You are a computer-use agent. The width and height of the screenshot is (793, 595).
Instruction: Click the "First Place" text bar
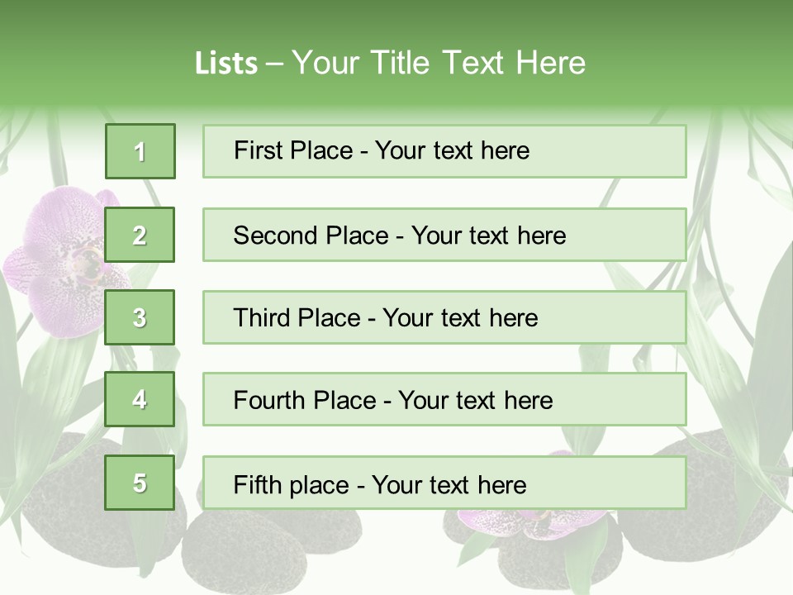point(444,151)
